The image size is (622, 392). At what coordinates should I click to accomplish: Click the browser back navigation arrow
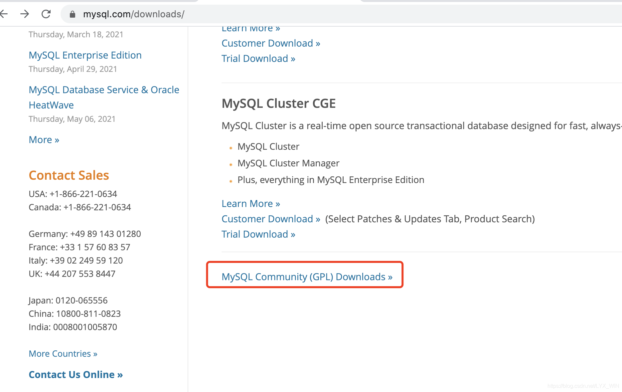pyautogui.click(x=4, y=14)
